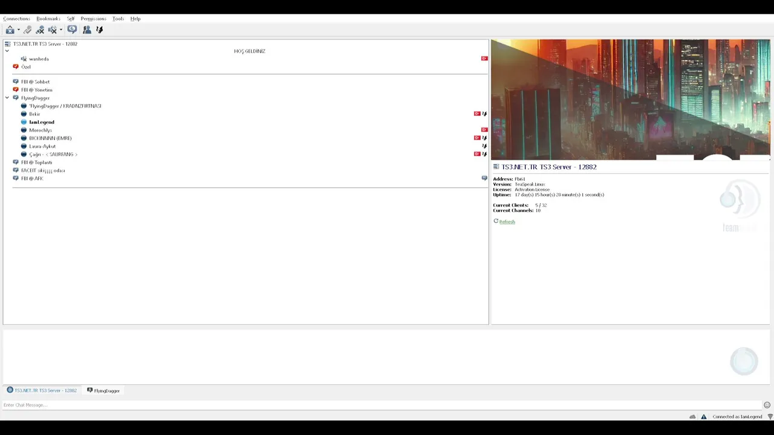774x435 pixels.
Task: Open the Bookmarks menu
Action: pos(48,19)
